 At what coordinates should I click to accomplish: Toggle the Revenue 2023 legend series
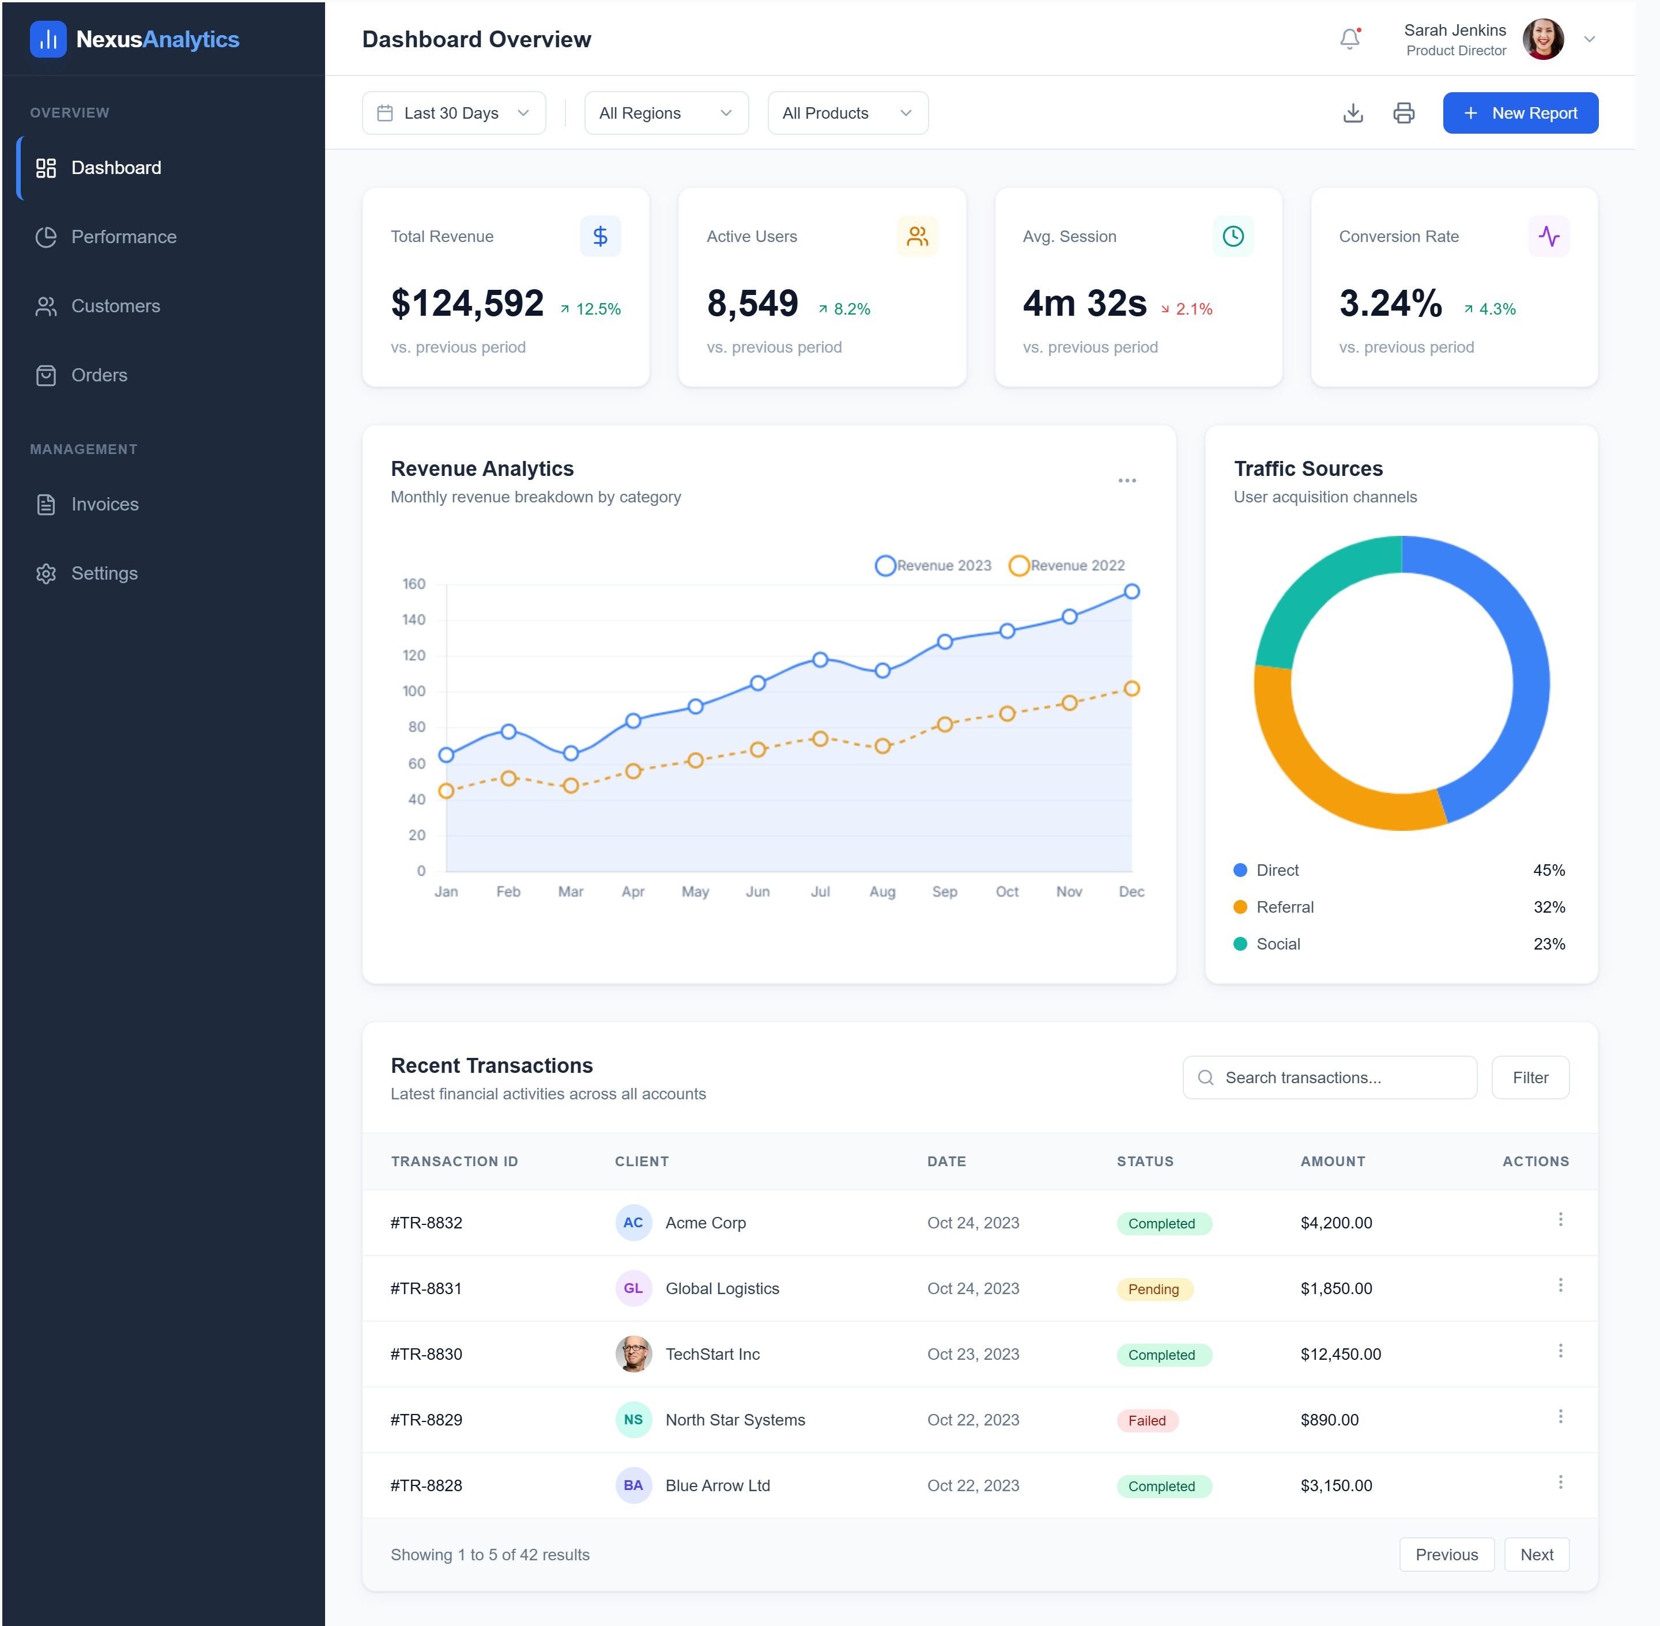coord(933,565)
